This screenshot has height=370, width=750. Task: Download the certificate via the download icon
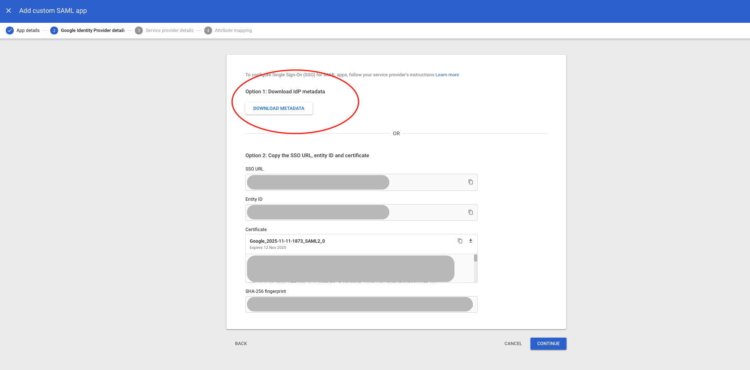point(471,241)
